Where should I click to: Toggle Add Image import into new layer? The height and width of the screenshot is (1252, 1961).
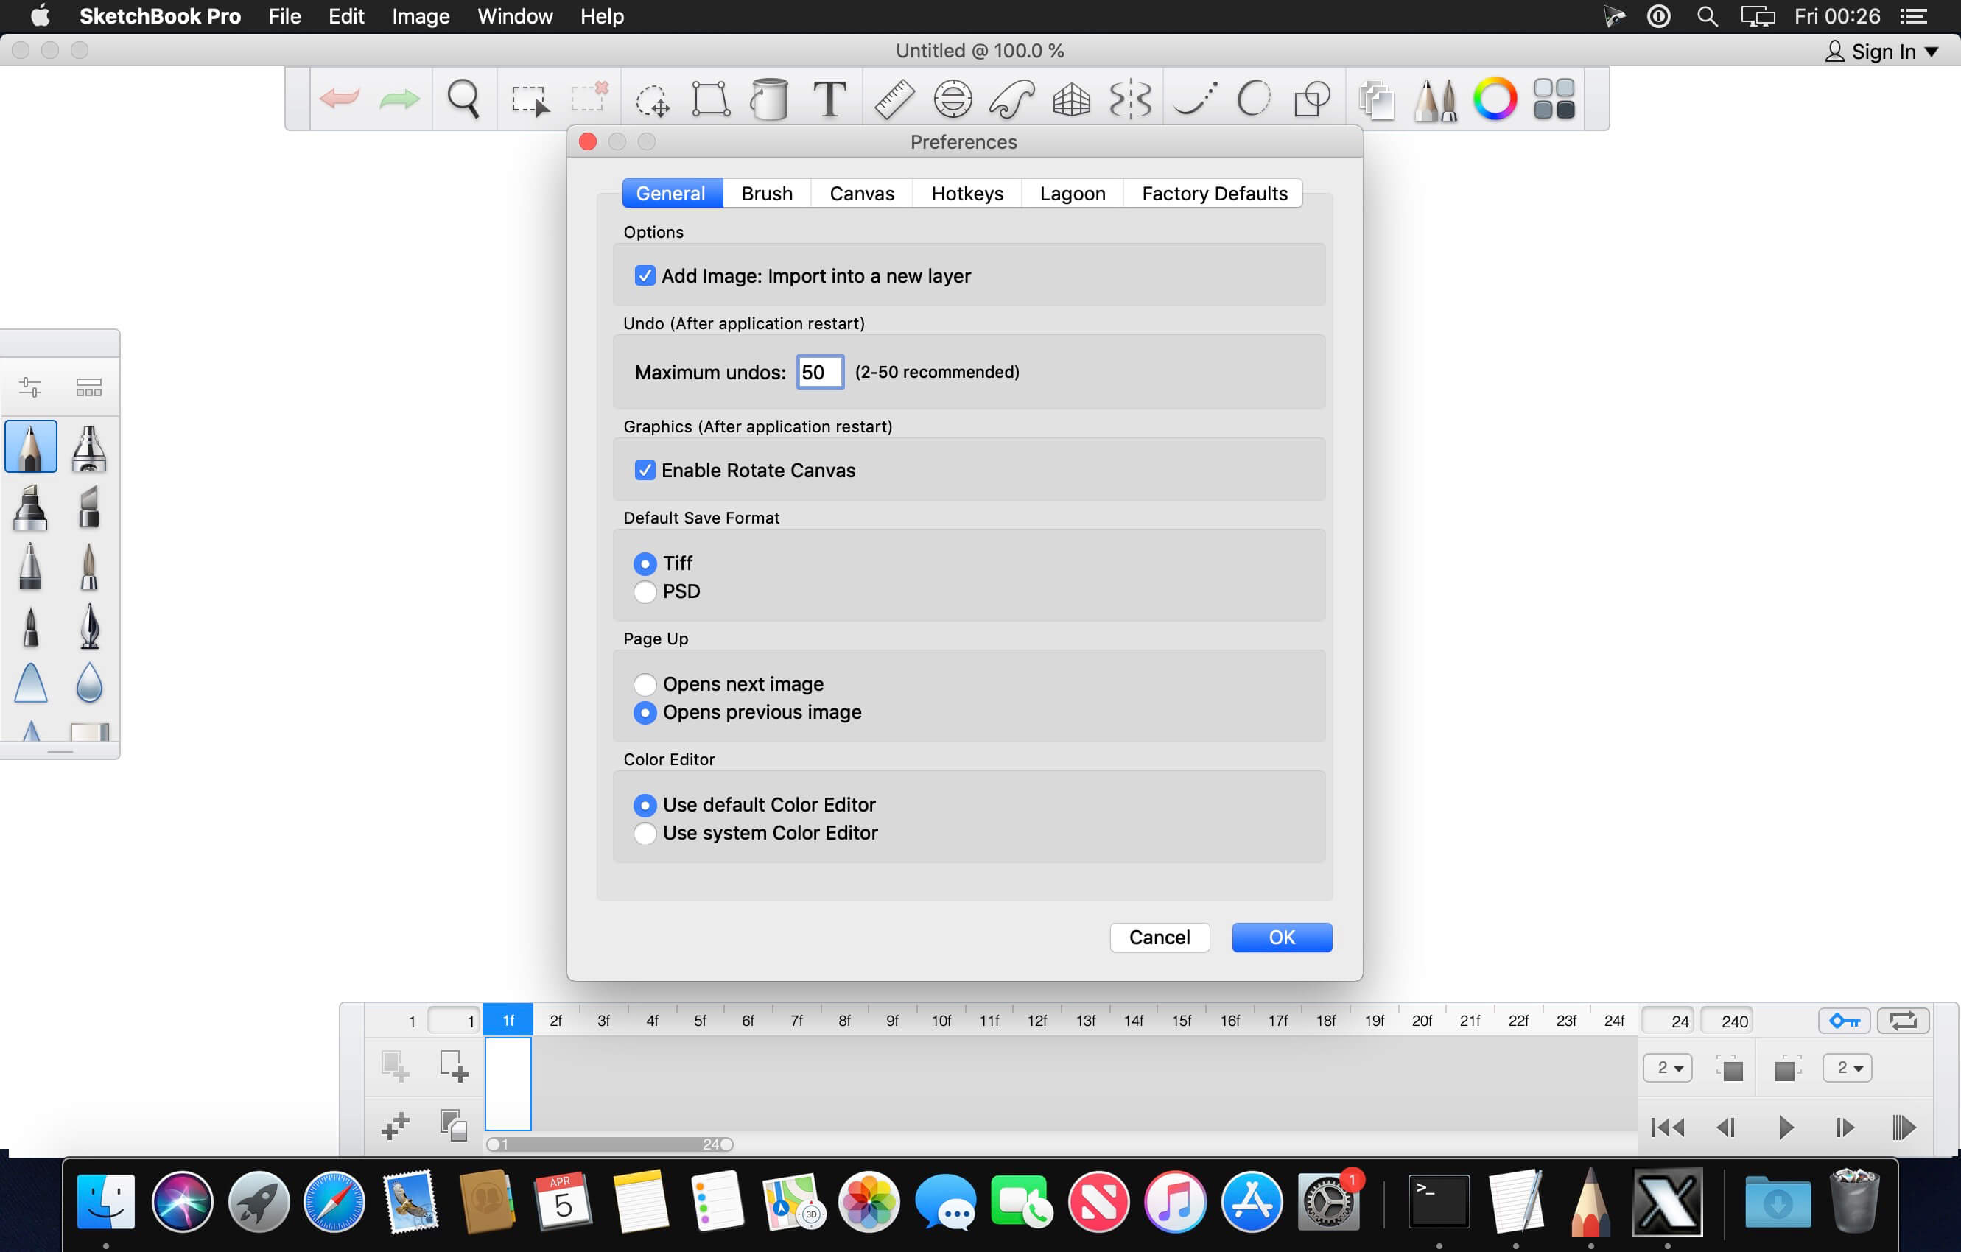[x=645, y=275]
